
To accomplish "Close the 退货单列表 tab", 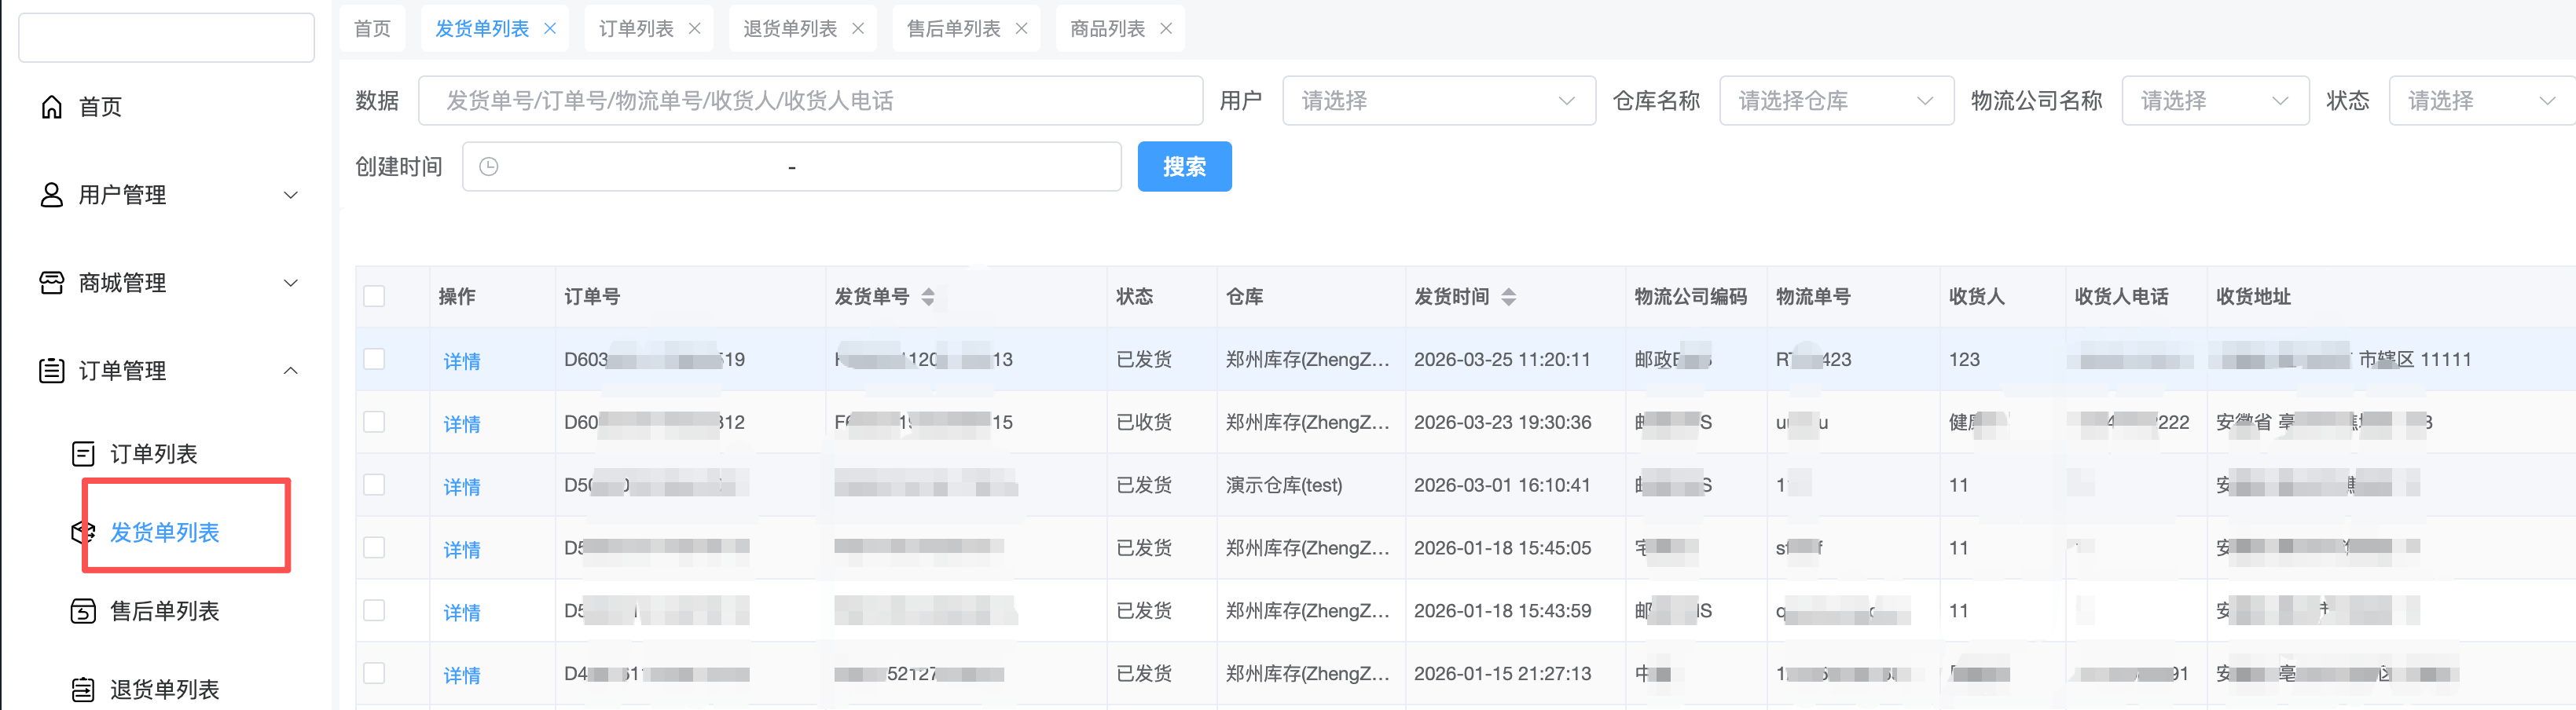I will [x=858, y=29].
